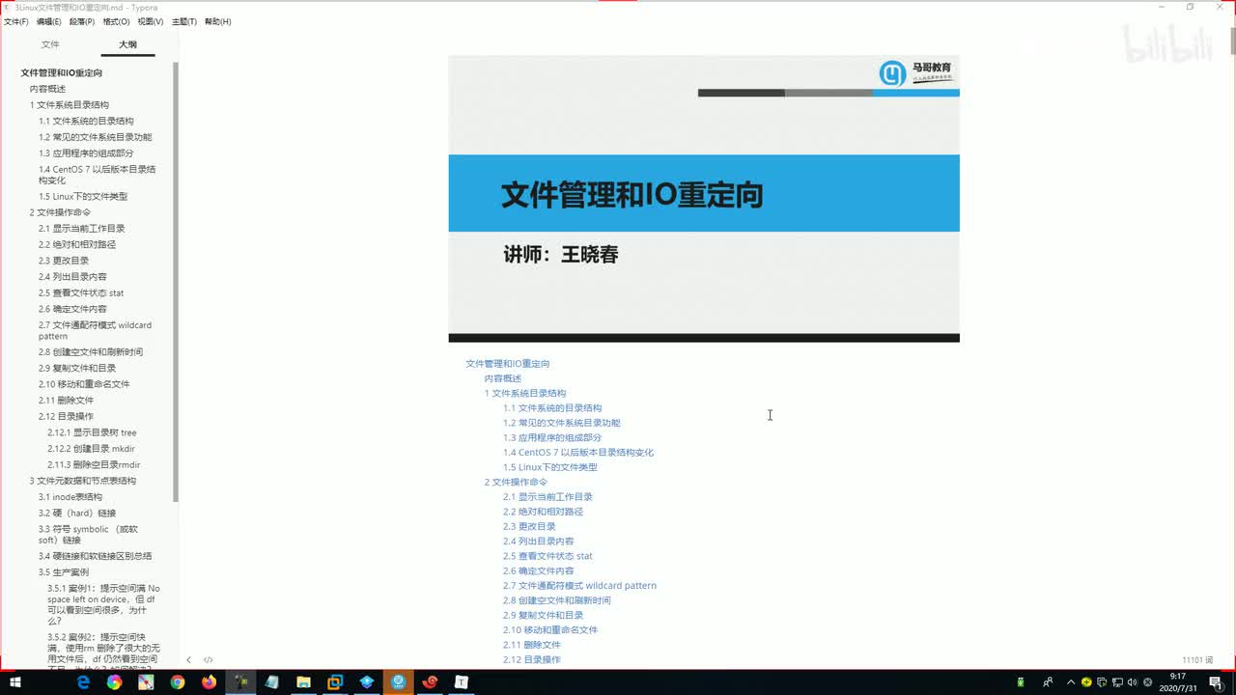Go to outline item 3.1 inode表结构
The image size is (1236, 695).
point(70,497)
